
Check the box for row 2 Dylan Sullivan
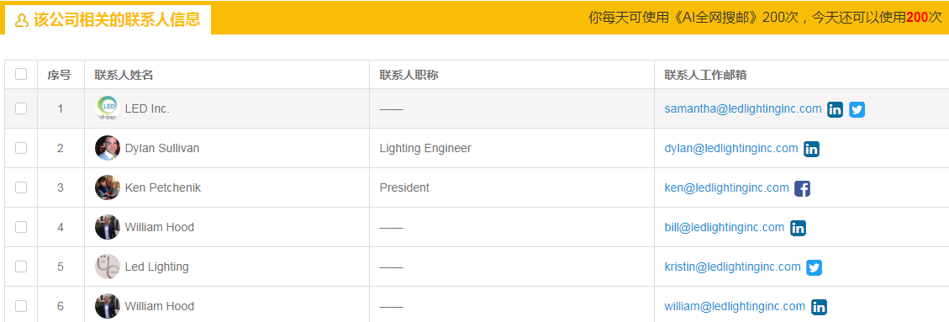[x=21, y=148]
